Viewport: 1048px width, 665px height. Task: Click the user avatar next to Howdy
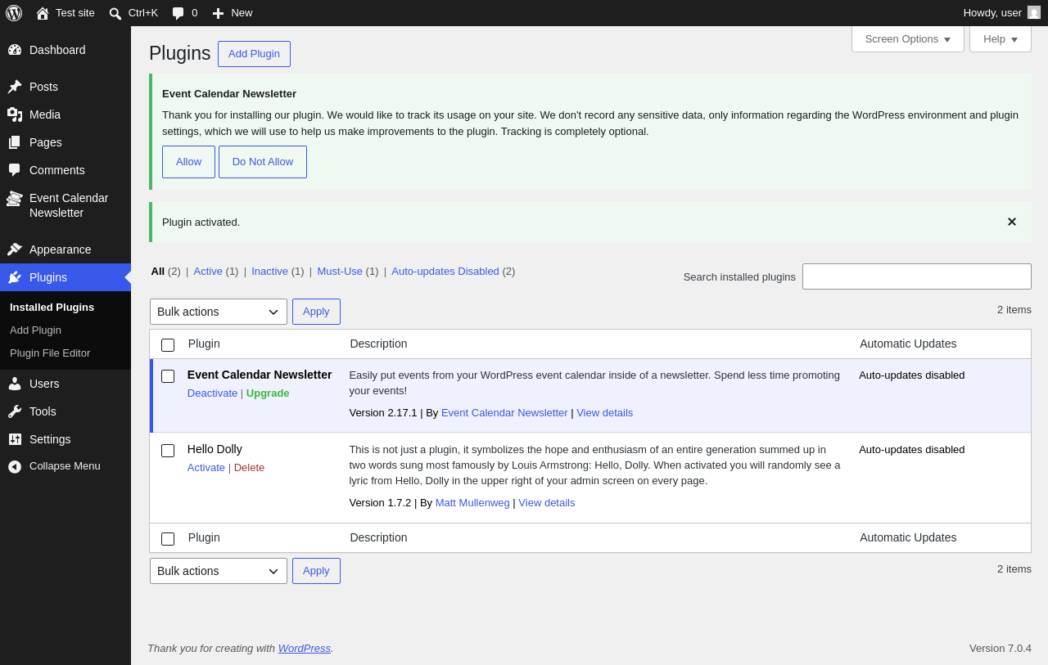pyautogui.click(x=1034, y=12)
